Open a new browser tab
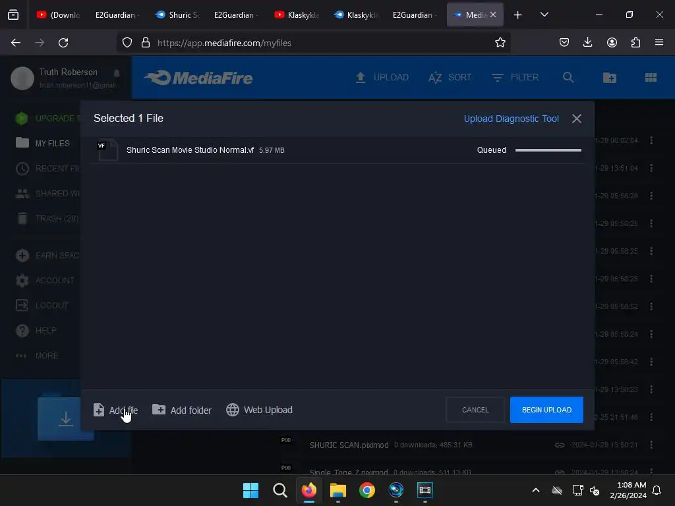675x506 pixels. click(x=518, y=14)
